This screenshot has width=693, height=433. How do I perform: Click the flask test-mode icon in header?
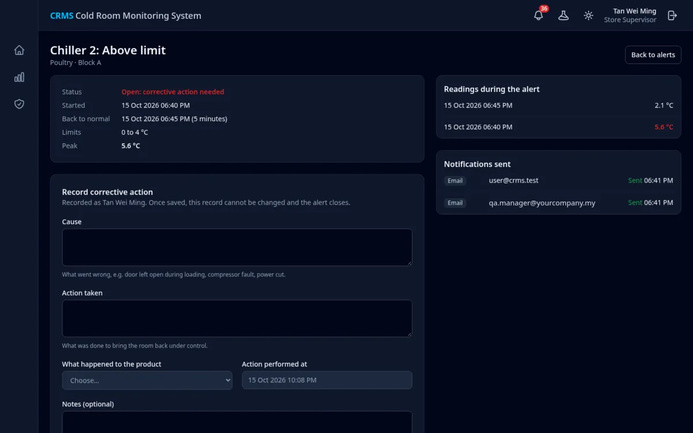tap(563, 16)
